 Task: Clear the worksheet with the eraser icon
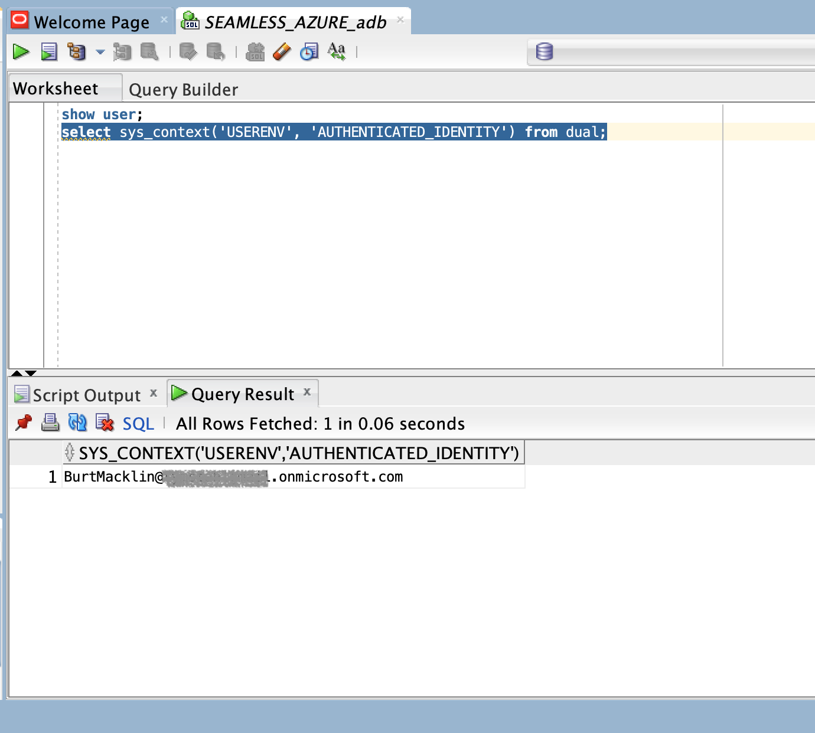coord(282,51)
